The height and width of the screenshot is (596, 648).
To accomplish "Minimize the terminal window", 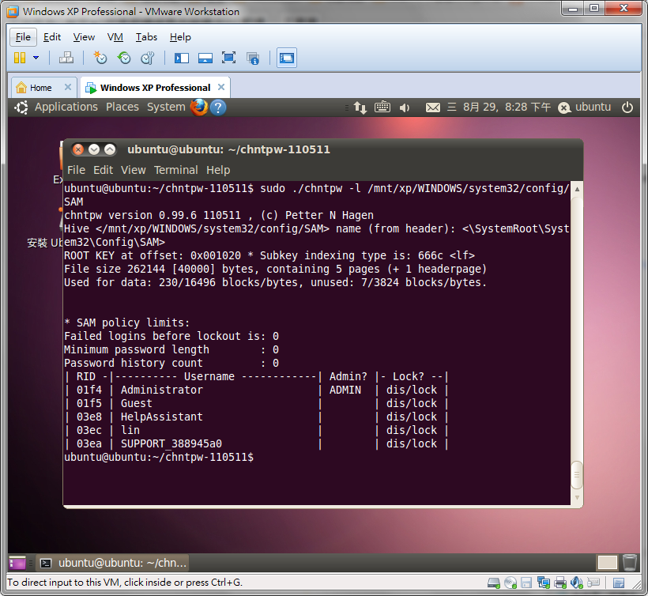I will click(94, 149).
